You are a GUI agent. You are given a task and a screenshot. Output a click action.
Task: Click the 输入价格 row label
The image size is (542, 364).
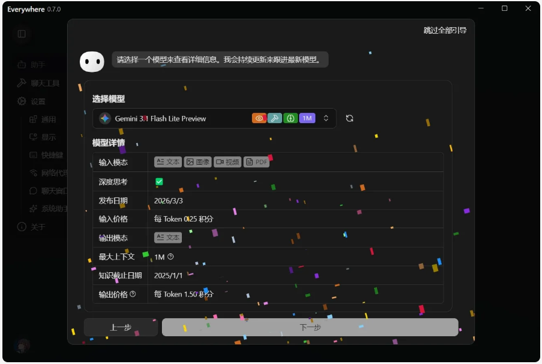(113, 219)
